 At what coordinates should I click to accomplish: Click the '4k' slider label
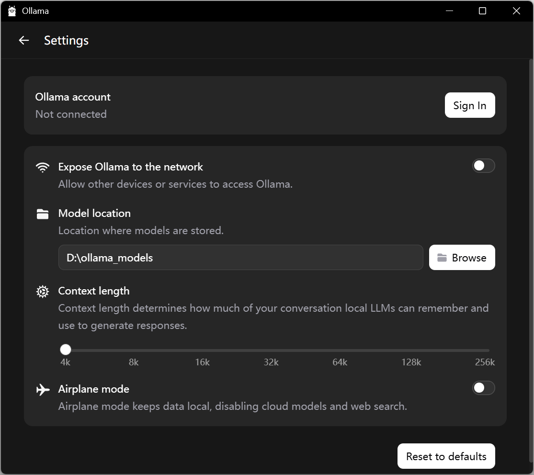tap(66, 362)
